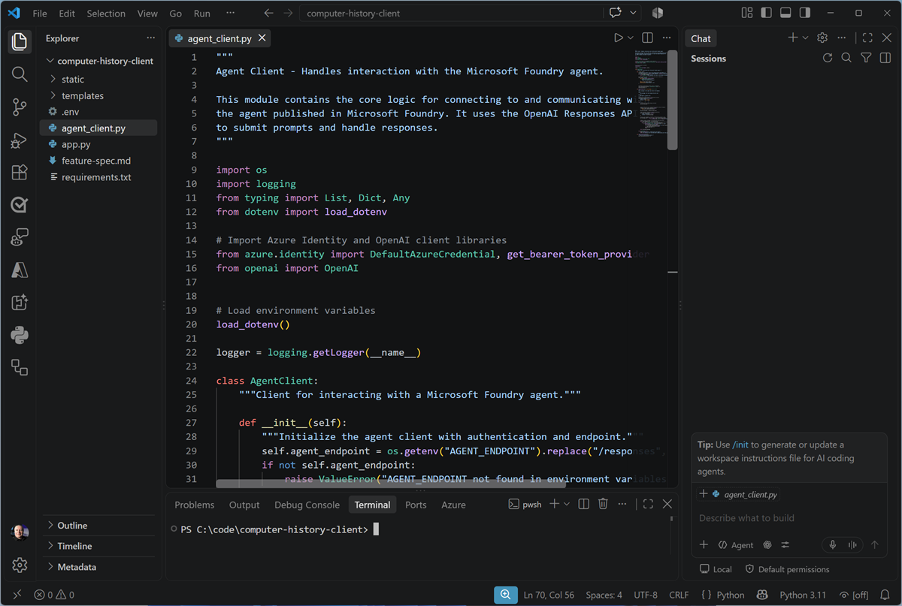This screenshot has height=606, width=902.
Task: Open Default permissions setting
Action: (x=787, y=569)
